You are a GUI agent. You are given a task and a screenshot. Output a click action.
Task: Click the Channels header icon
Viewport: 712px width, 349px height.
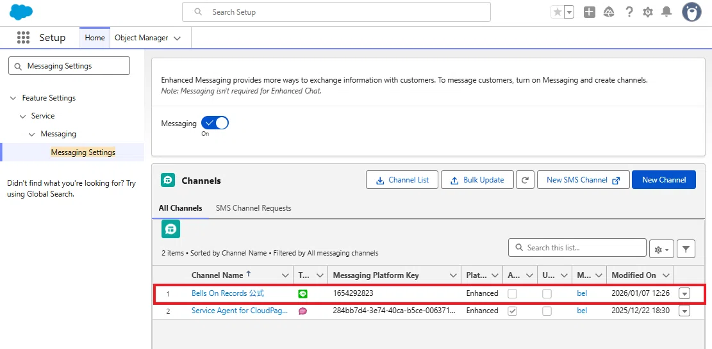point(168,180)
